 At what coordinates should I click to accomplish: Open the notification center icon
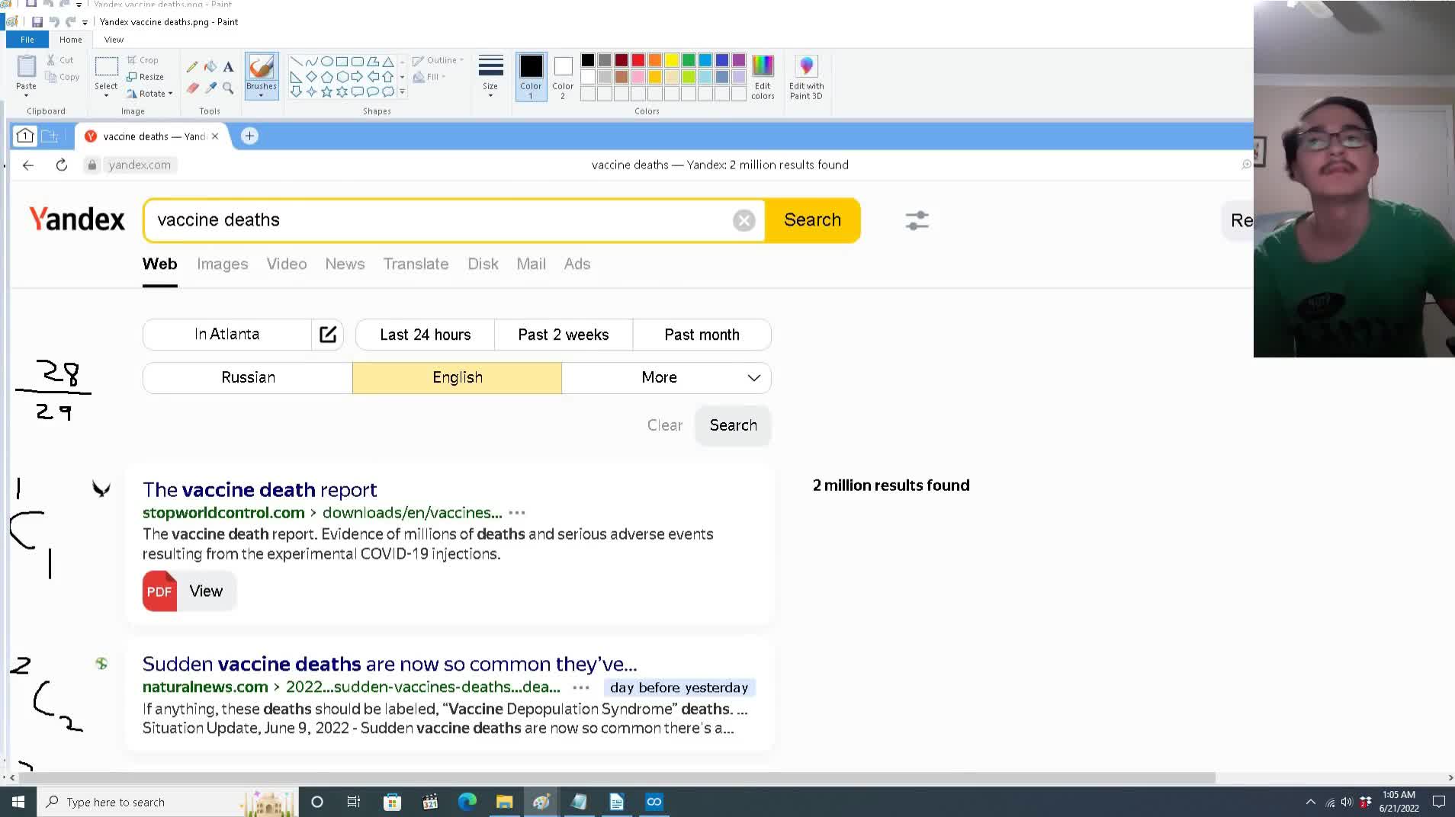[x=1438, y=802]
